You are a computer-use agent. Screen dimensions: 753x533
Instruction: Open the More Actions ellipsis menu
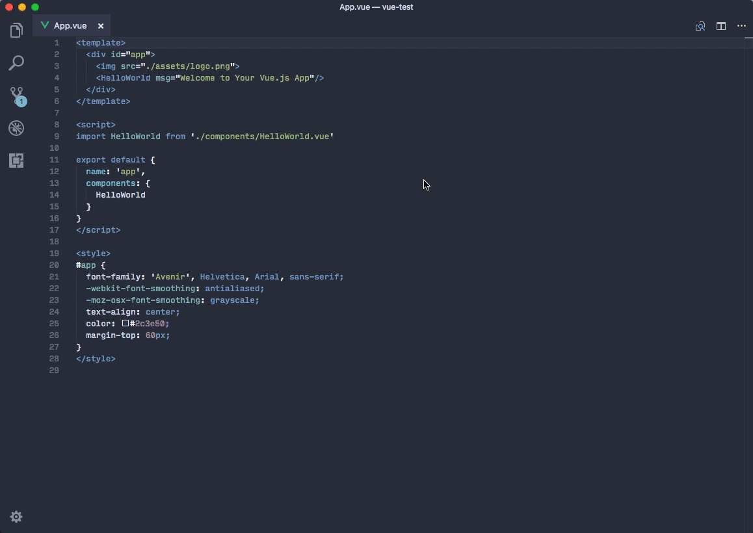pyautogui.click(x=741, y=26)
